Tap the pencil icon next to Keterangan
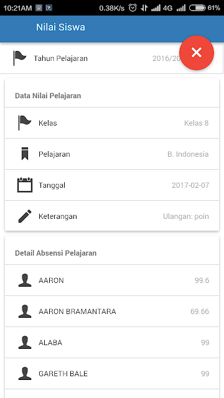The height and width of the screenshot is (398, 224). click(x=25, y=216)
